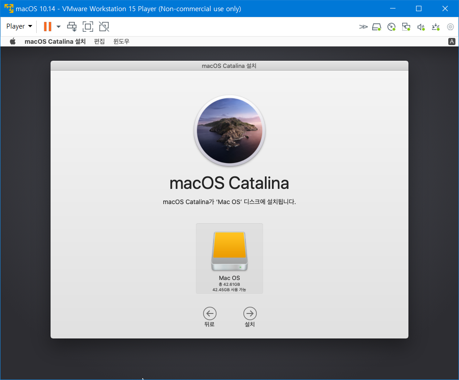Maximize the VMware Player window

click(419, 8)
